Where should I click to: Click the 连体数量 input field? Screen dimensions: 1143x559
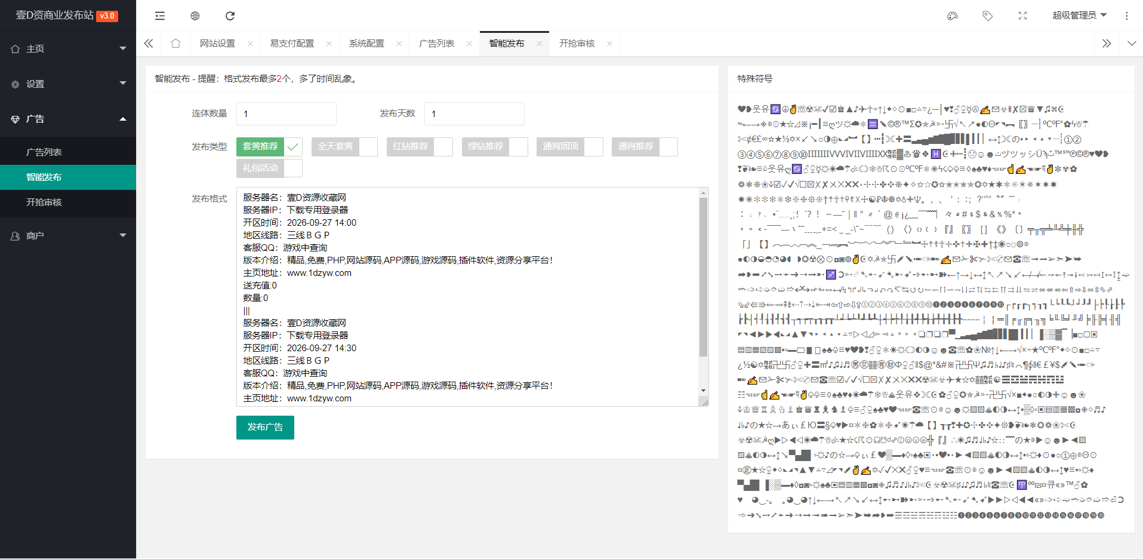[286, 113]
